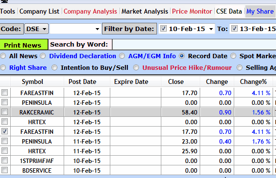The width and height of the screenshot is (276, 178).
Task: Sort by the Symbol column header
Action: (x=37, y=81)
